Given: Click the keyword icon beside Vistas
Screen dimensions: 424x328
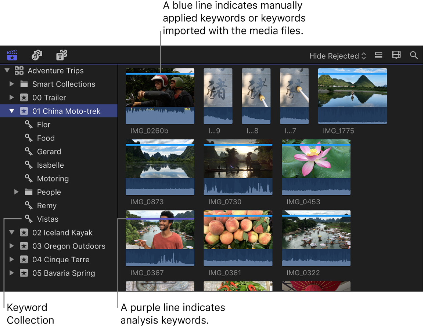Looking at the screenshot, I should click(x=29, y=219).
